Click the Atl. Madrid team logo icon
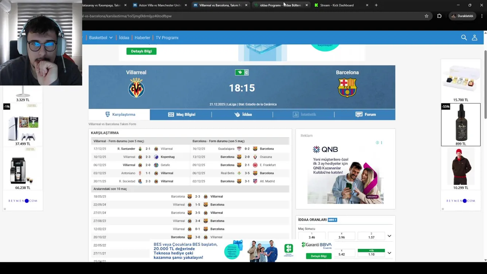Screen dimensions: 487x274 coord(255,181)
